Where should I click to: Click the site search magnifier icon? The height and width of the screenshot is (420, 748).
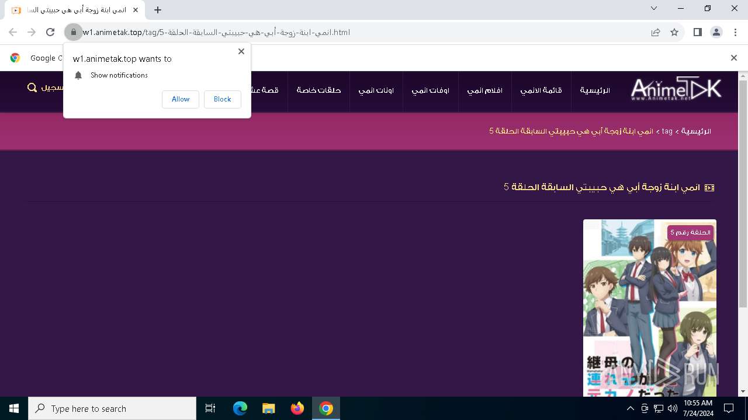coord(32,87)
